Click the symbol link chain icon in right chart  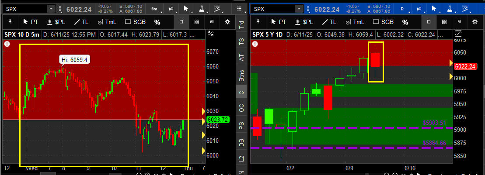308,9
